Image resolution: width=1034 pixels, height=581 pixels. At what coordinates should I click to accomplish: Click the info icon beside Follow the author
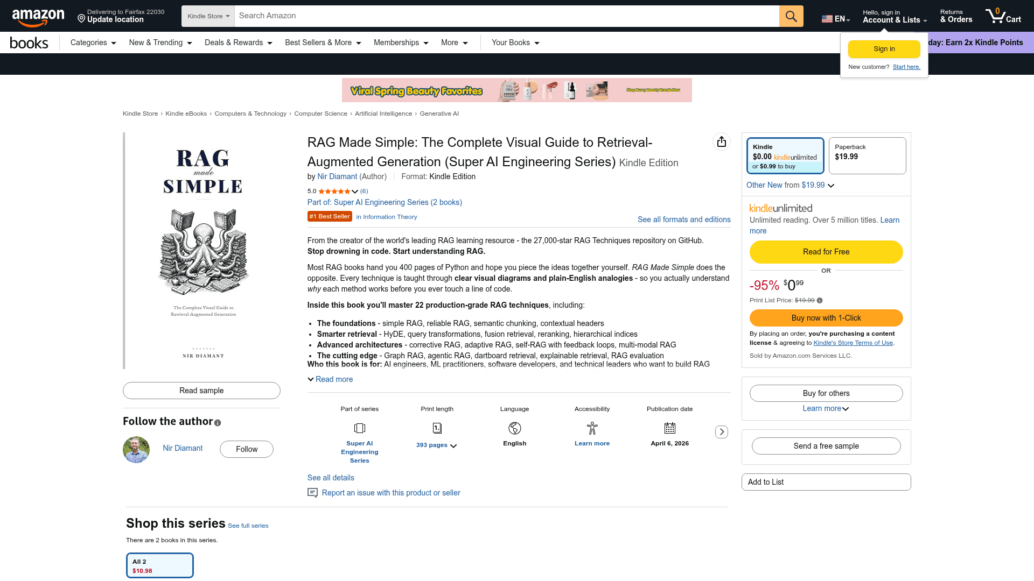click(x=218, y=423)
